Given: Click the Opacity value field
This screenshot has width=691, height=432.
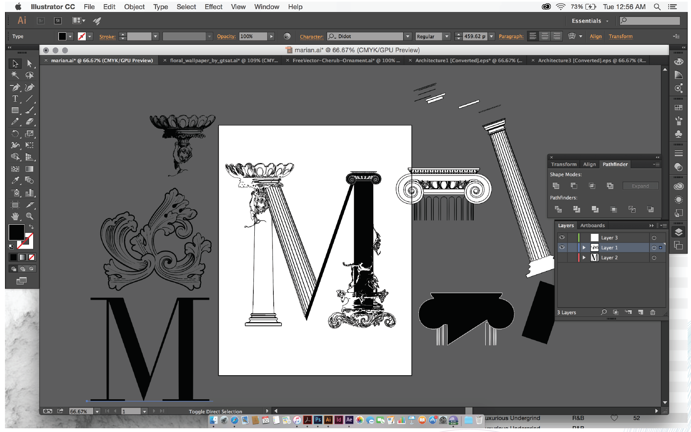Looking at the screenshot, I should click(x=253, y=36).
